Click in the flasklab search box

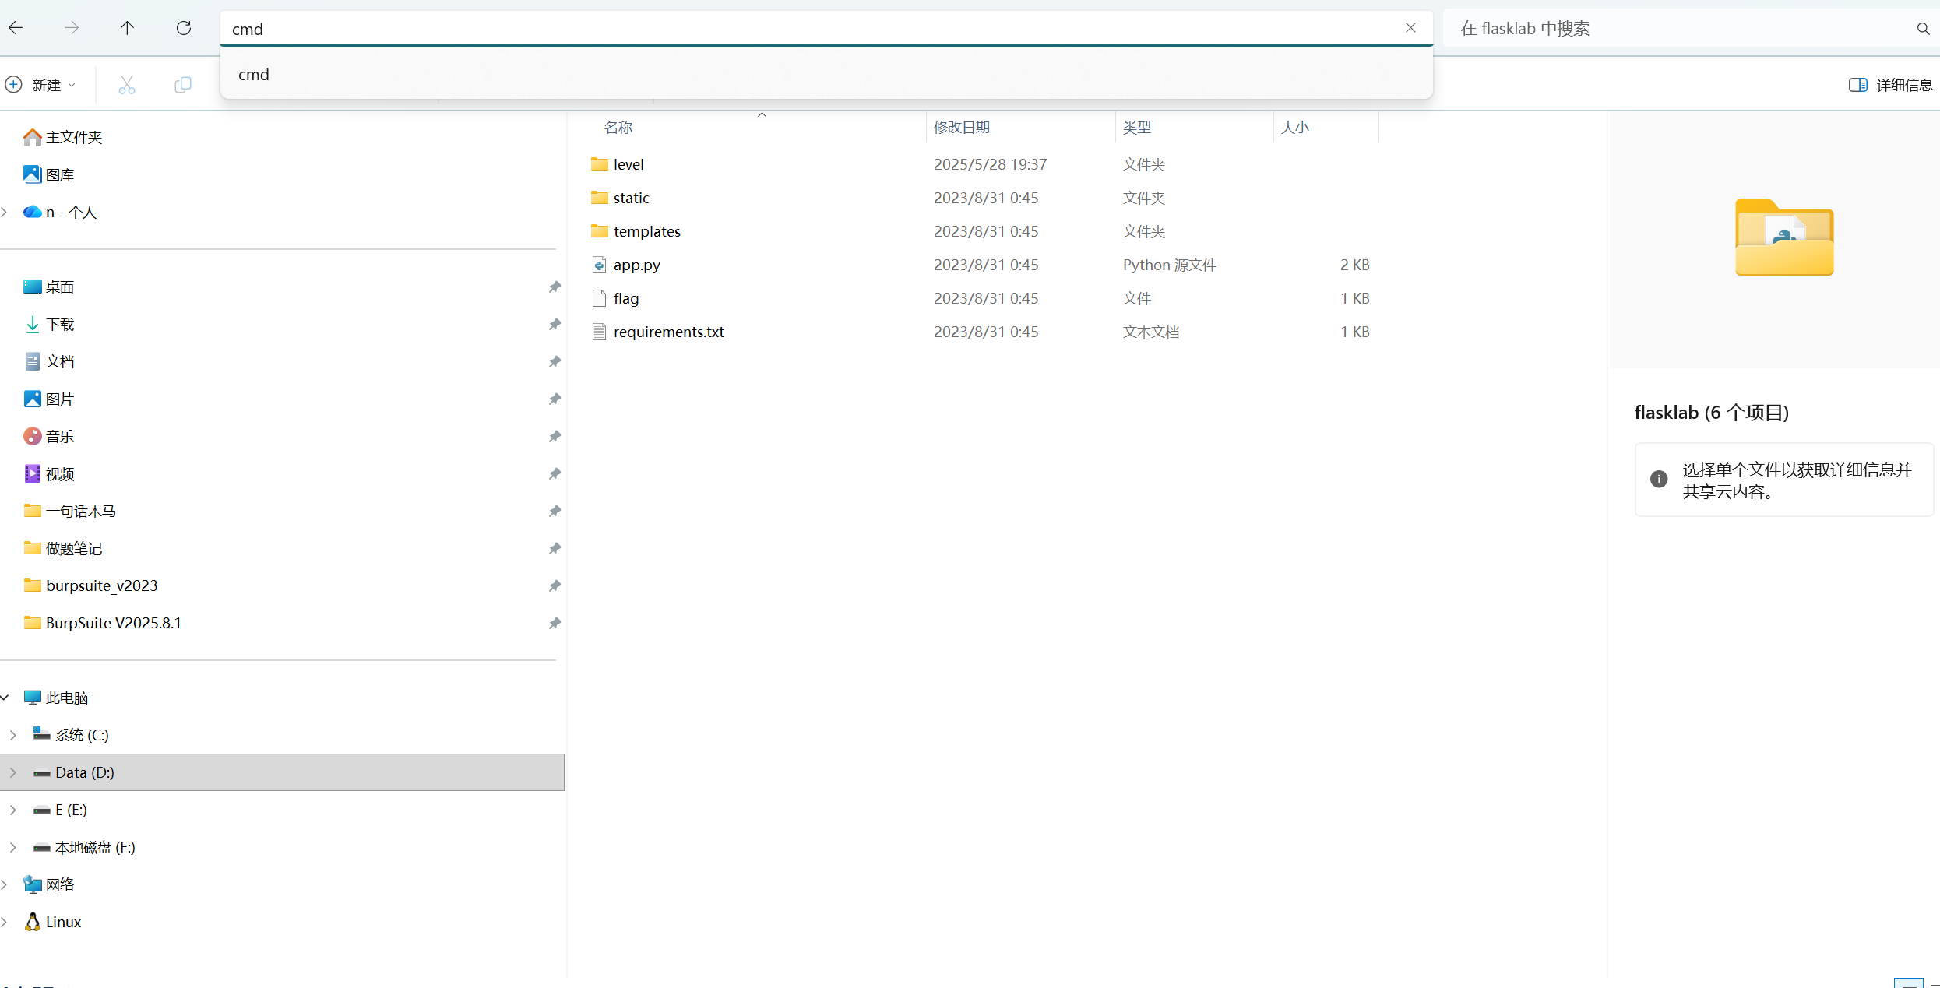pos(1674,29)
